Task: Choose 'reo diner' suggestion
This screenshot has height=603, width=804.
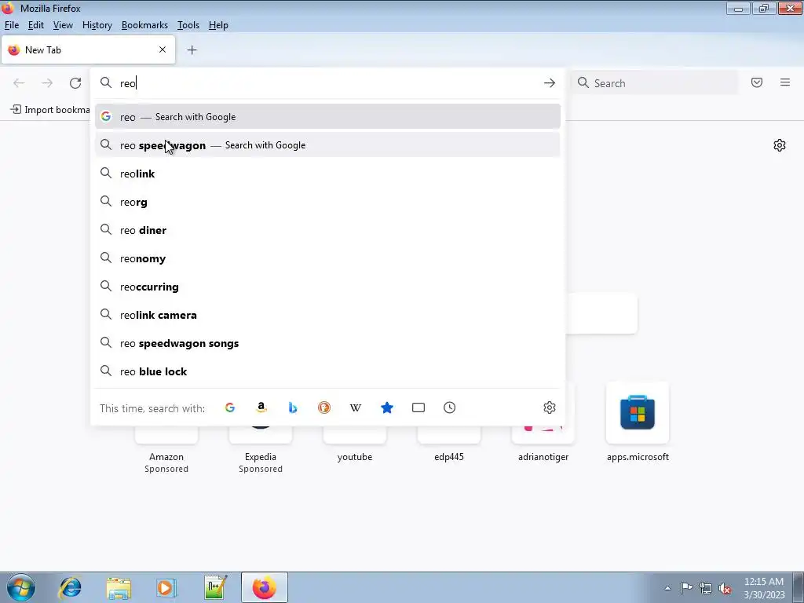Action: pyautogui.click(x=327, y=230)
